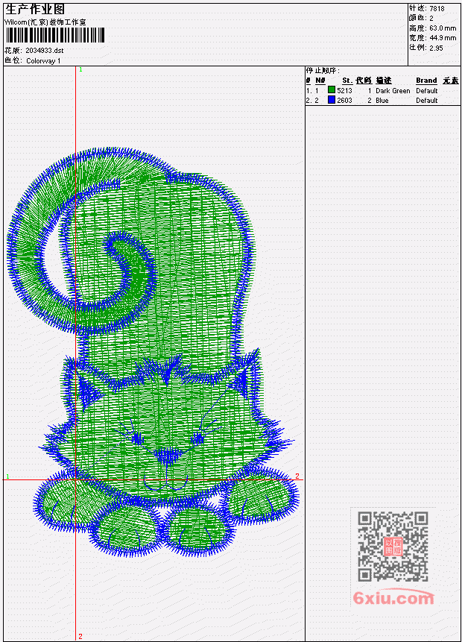Click the width value '44.9 mm'
Screen dimensions: 462x642
tap(443, 38)
